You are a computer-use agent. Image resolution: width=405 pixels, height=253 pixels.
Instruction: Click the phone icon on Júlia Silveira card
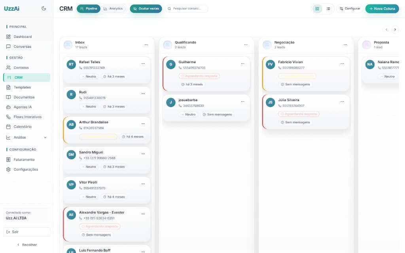(280, 106)
